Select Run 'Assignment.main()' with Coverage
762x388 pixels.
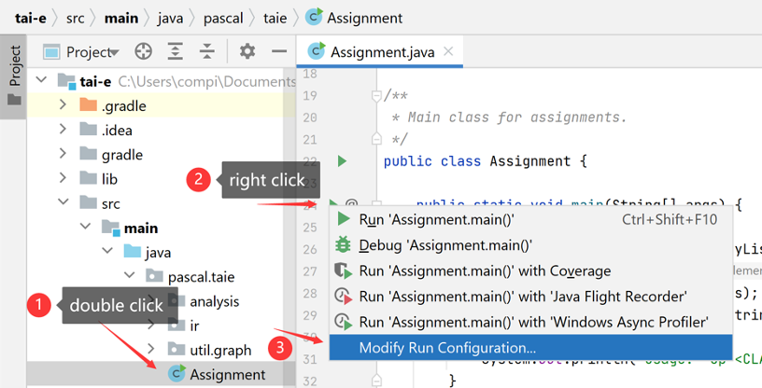[x=530, y=271]
